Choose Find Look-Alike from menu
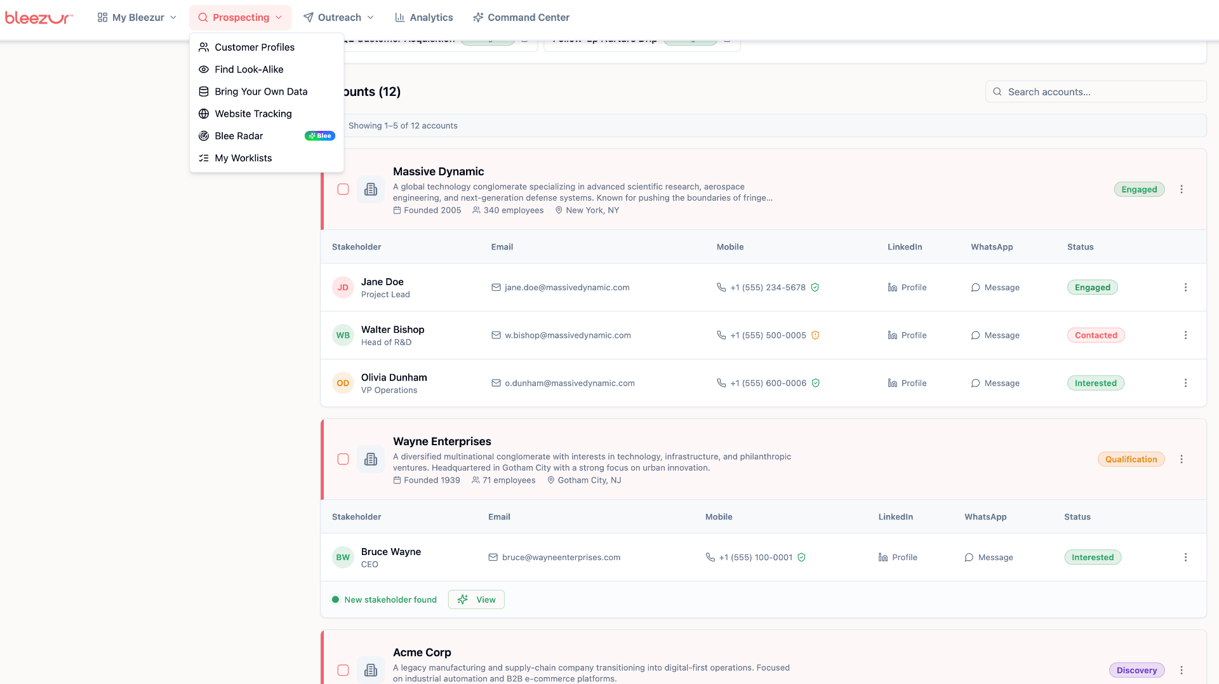This screenshot has width=1219, height=684. (267, 69)
